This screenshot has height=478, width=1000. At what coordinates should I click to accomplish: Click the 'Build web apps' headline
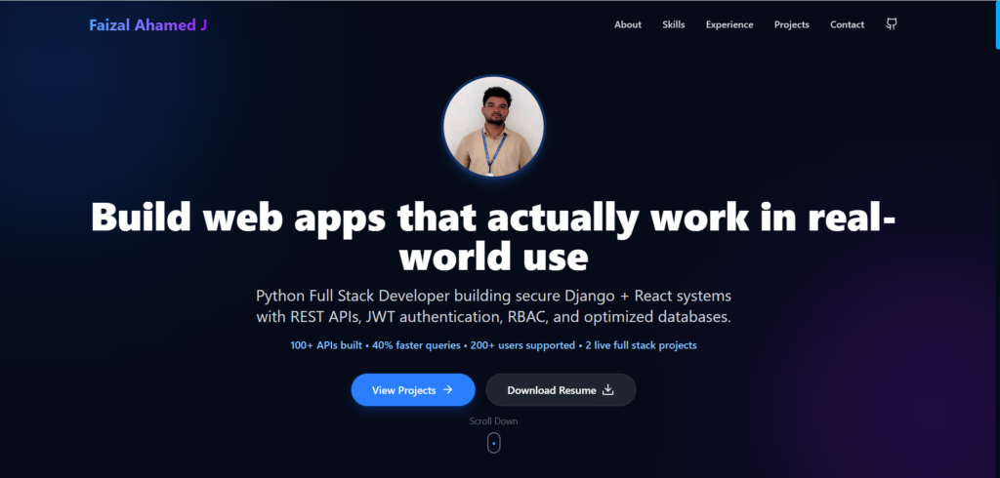493,236
